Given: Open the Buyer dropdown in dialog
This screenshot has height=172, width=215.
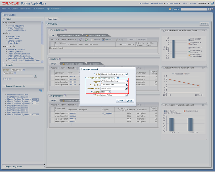Looking at the screenshot, I should 126,95.
